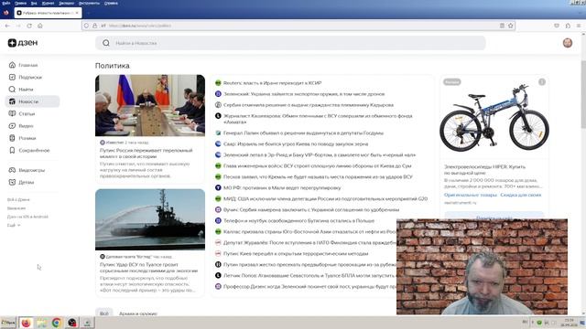Viewport: 586px width, 329px height.
Task: Toggle reader view icon in address bar
Action: (502, 26)
